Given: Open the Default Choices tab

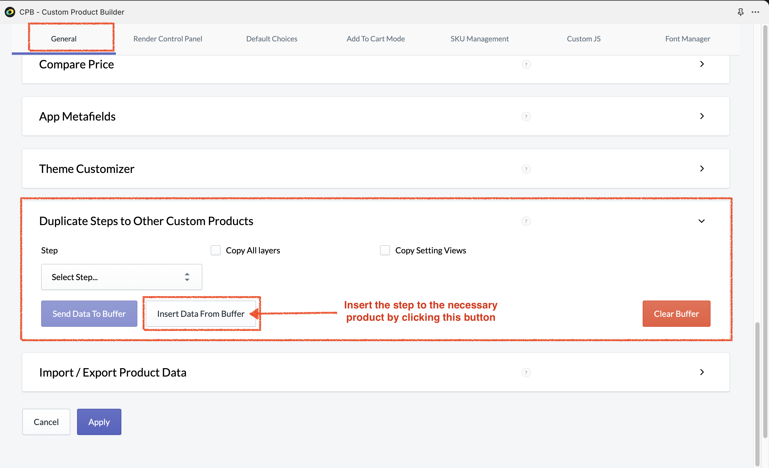Looking at the screenshot, I should [272, 39].
